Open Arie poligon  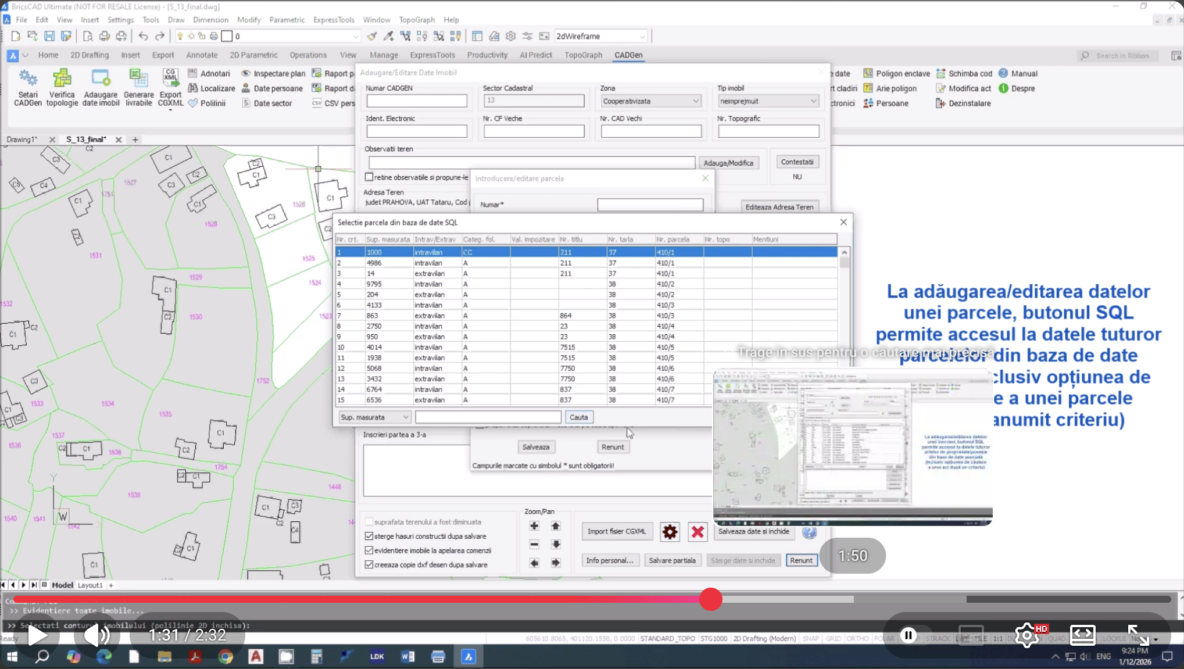coord(890,88)
